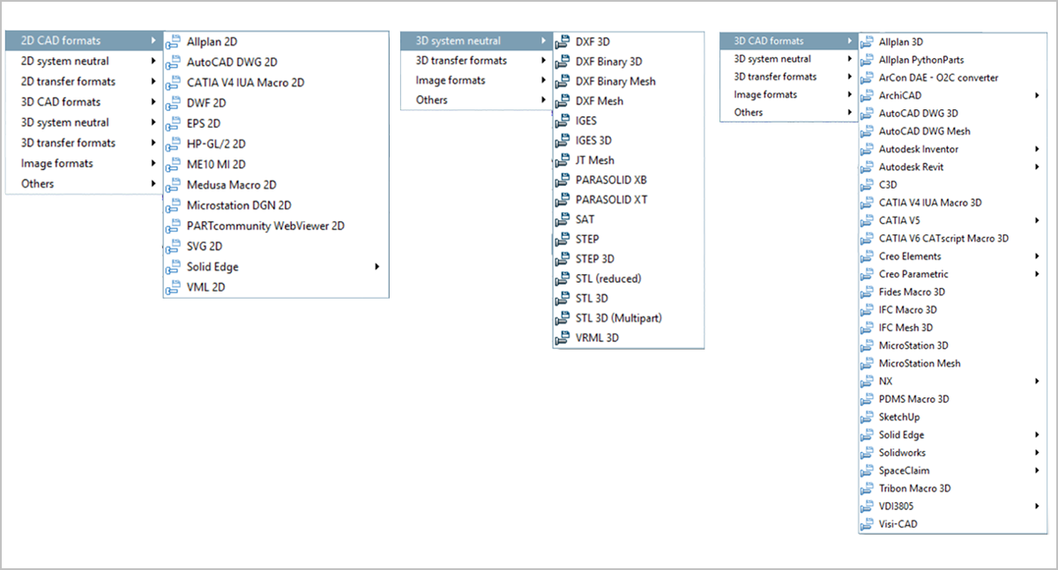
Task: Expand the NX submenu arrow
Action: click(1037, 381)
